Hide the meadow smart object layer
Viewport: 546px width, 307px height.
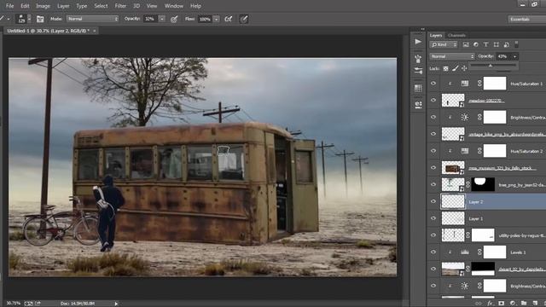(433, 101)
